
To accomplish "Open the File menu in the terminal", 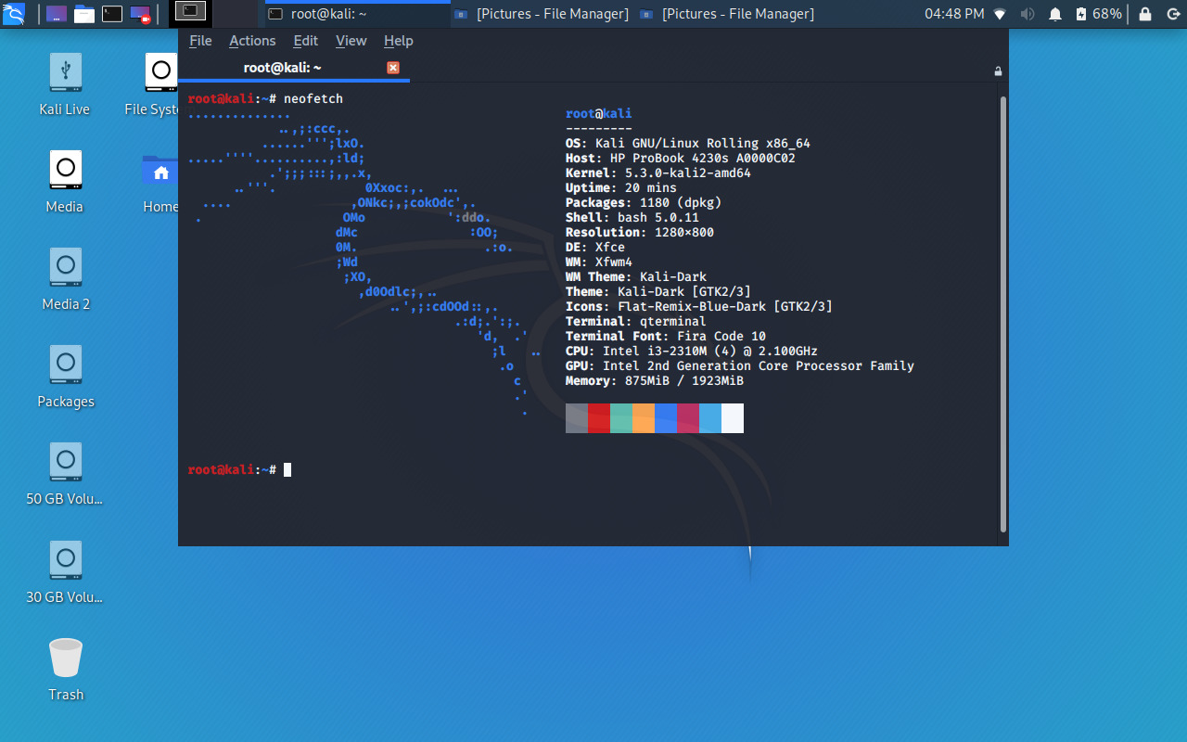I will 199,41.
